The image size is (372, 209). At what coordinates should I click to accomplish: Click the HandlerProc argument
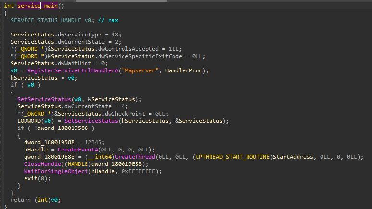click(184, 70)
